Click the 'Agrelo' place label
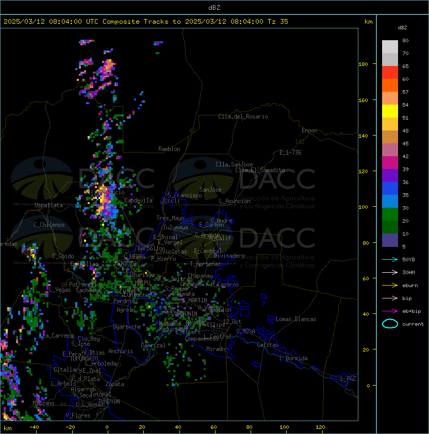The image size is (429, 434). click(x=126, y=310)
